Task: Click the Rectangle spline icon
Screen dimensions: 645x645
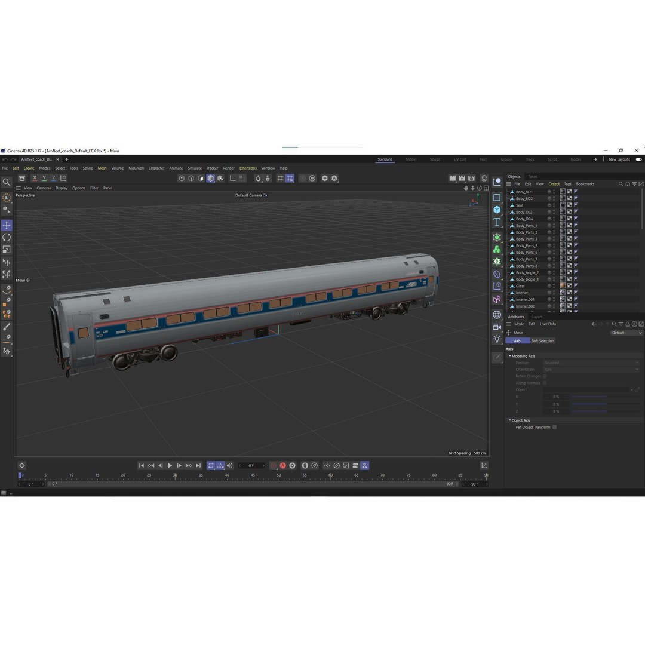Action: [497, 198]
